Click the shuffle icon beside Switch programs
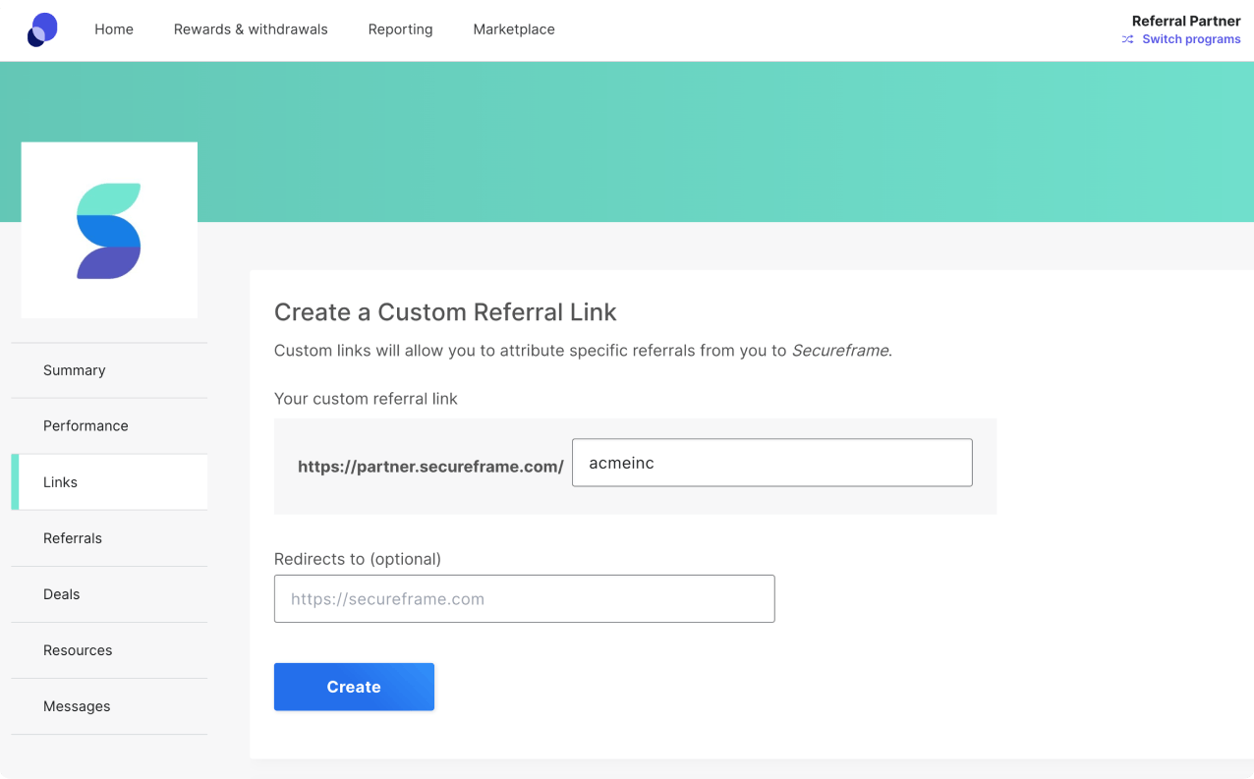Image resolution: width=1254 pixels, height=779 pixels. [x=1127, y=40]
